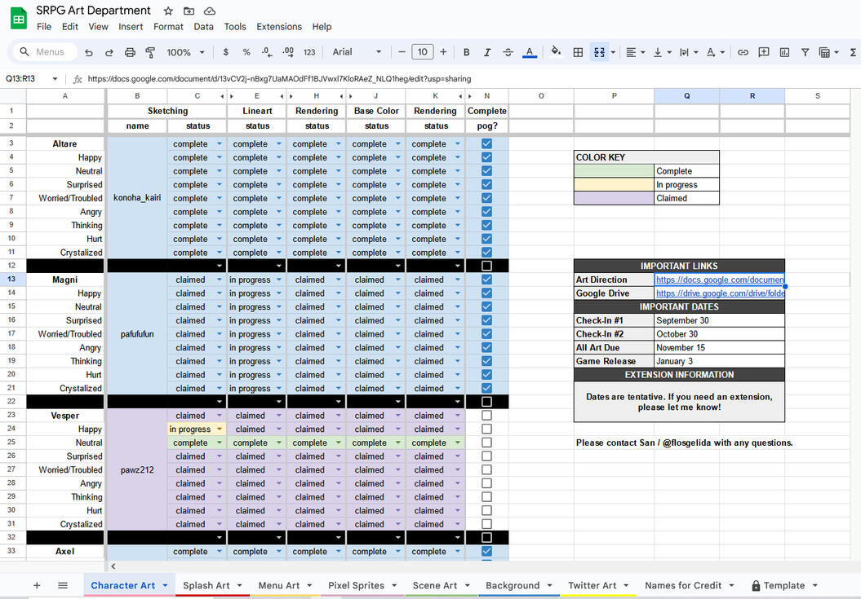
Task: Click the font size input field
Action: point(422,52)
